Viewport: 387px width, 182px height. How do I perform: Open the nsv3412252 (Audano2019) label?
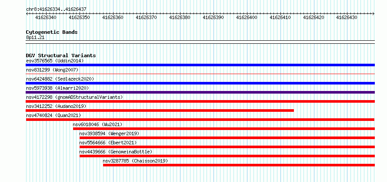pyautogui.click(x=56, y=106)
